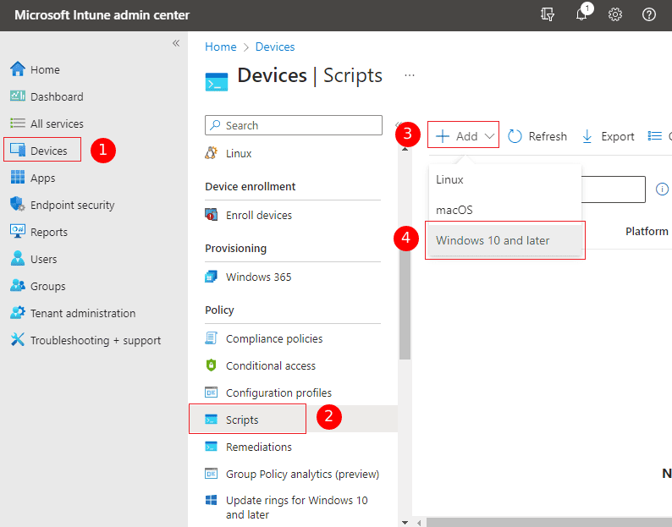Open the notifications bell icon
The width and height of the screenshot is (672, 527).
[x=581, y=15]
